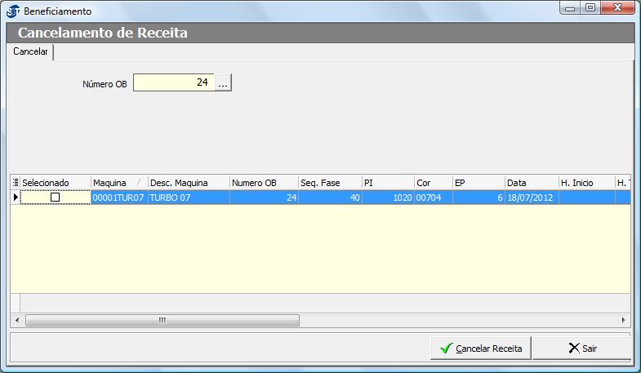This screenshot has height=373, width=641.
Task: Click the Sair button
Action: (583, 348)
